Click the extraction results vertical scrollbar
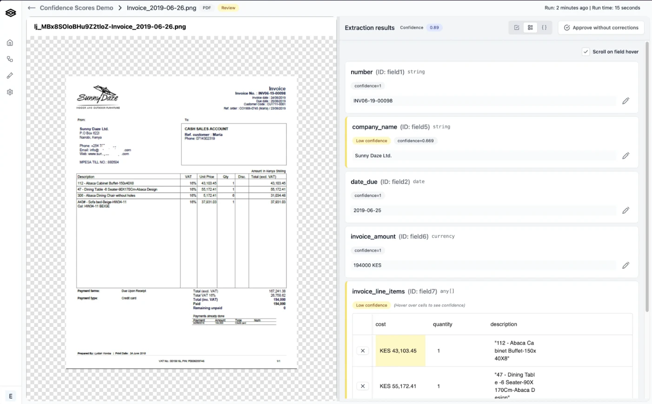The image size is (652, 404). click(646, 176)
